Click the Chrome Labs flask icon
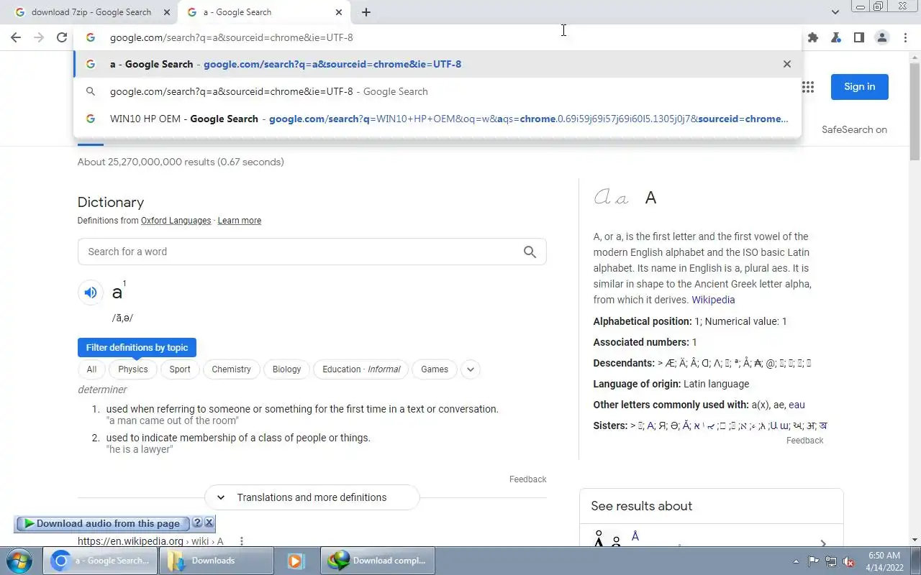This screenshot has height=575, width=921. [x=835, y=37]
